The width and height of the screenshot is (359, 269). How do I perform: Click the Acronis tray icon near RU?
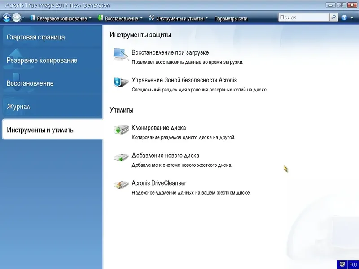point(341,264)
